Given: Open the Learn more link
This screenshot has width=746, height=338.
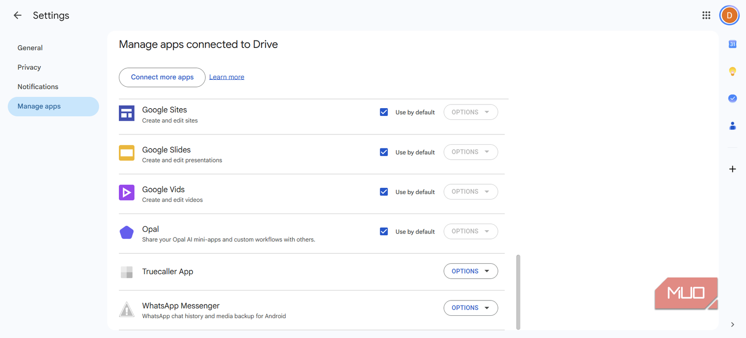Looking at the screenshot, I should (x=227, y=77).
